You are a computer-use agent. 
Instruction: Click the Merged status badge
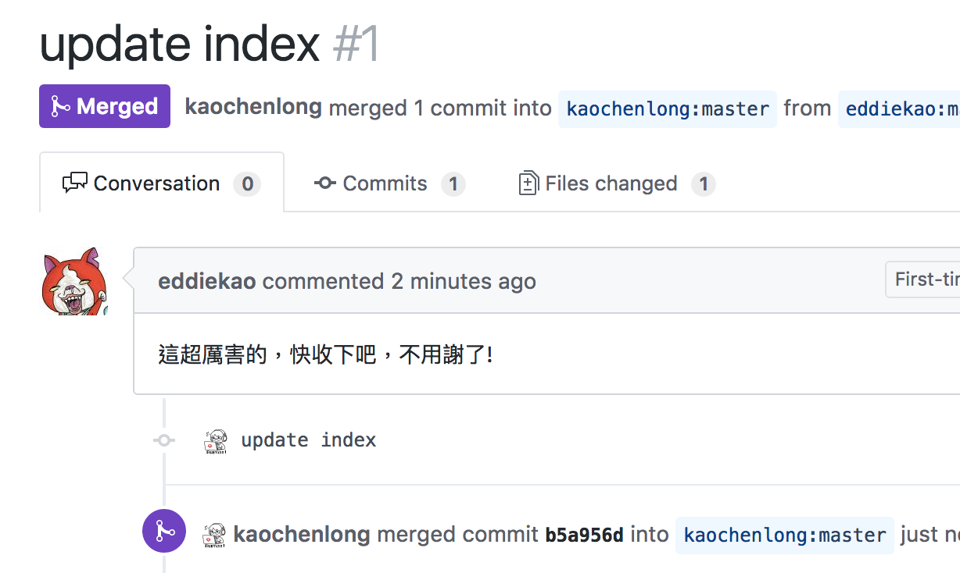[x=105, y=106]
